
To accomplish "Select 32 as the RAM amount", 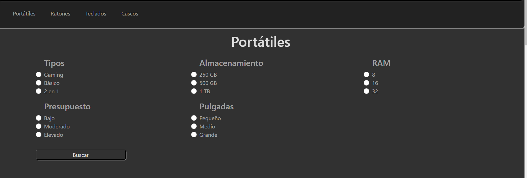I will point(366,91).
